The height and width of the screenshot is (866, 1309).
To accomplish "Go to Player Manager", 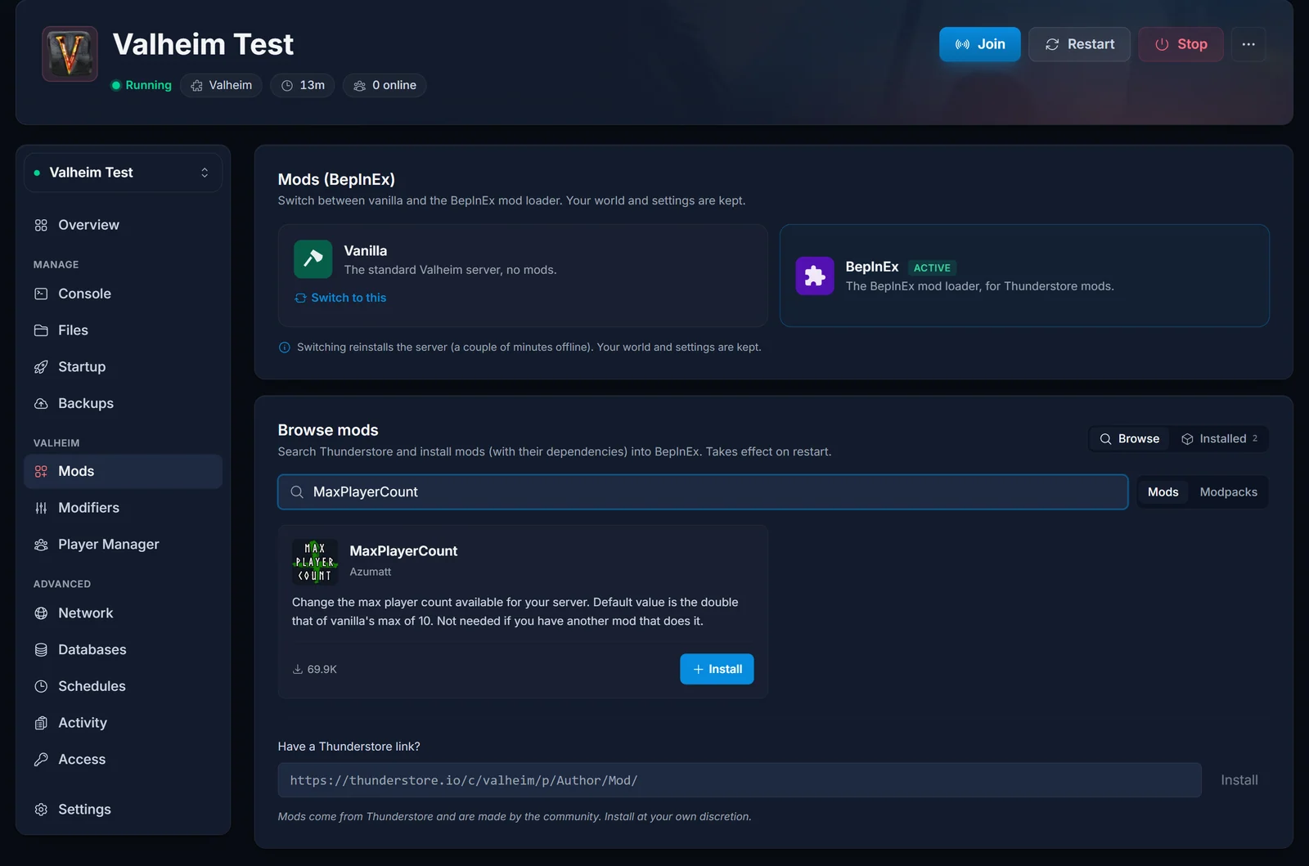I will [123, 545].
